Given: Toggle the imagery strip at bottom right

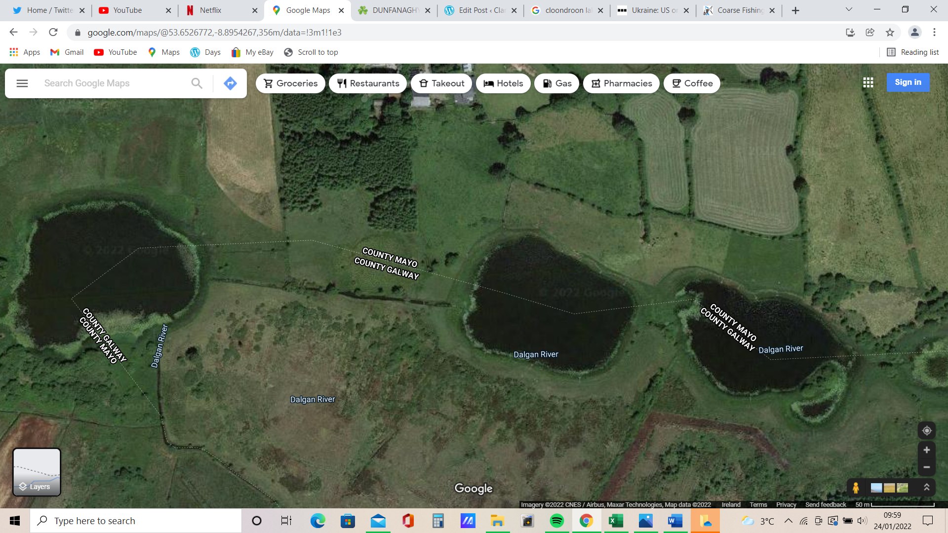Looking at the screenshot, I should click(889, 488).
